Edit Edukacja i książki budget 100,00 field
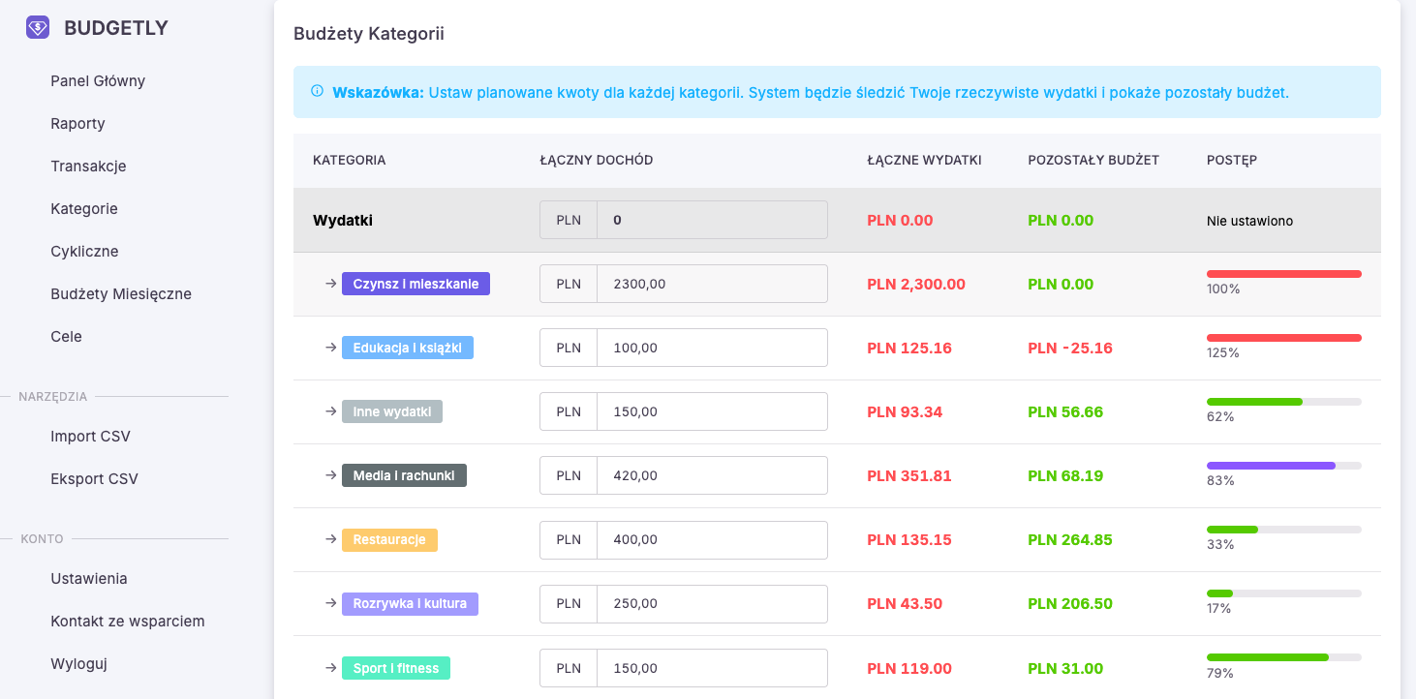Viewport: 1416px width, 699px height. (x=712, y=348)
